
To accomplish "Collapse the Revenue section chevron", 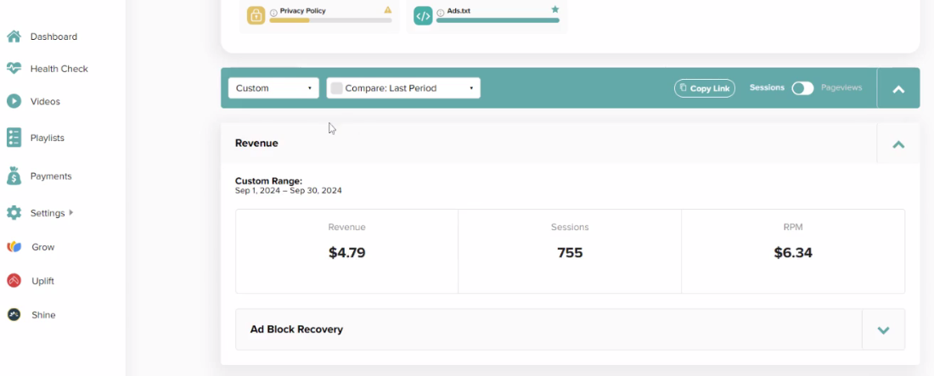I will (898, 143).
